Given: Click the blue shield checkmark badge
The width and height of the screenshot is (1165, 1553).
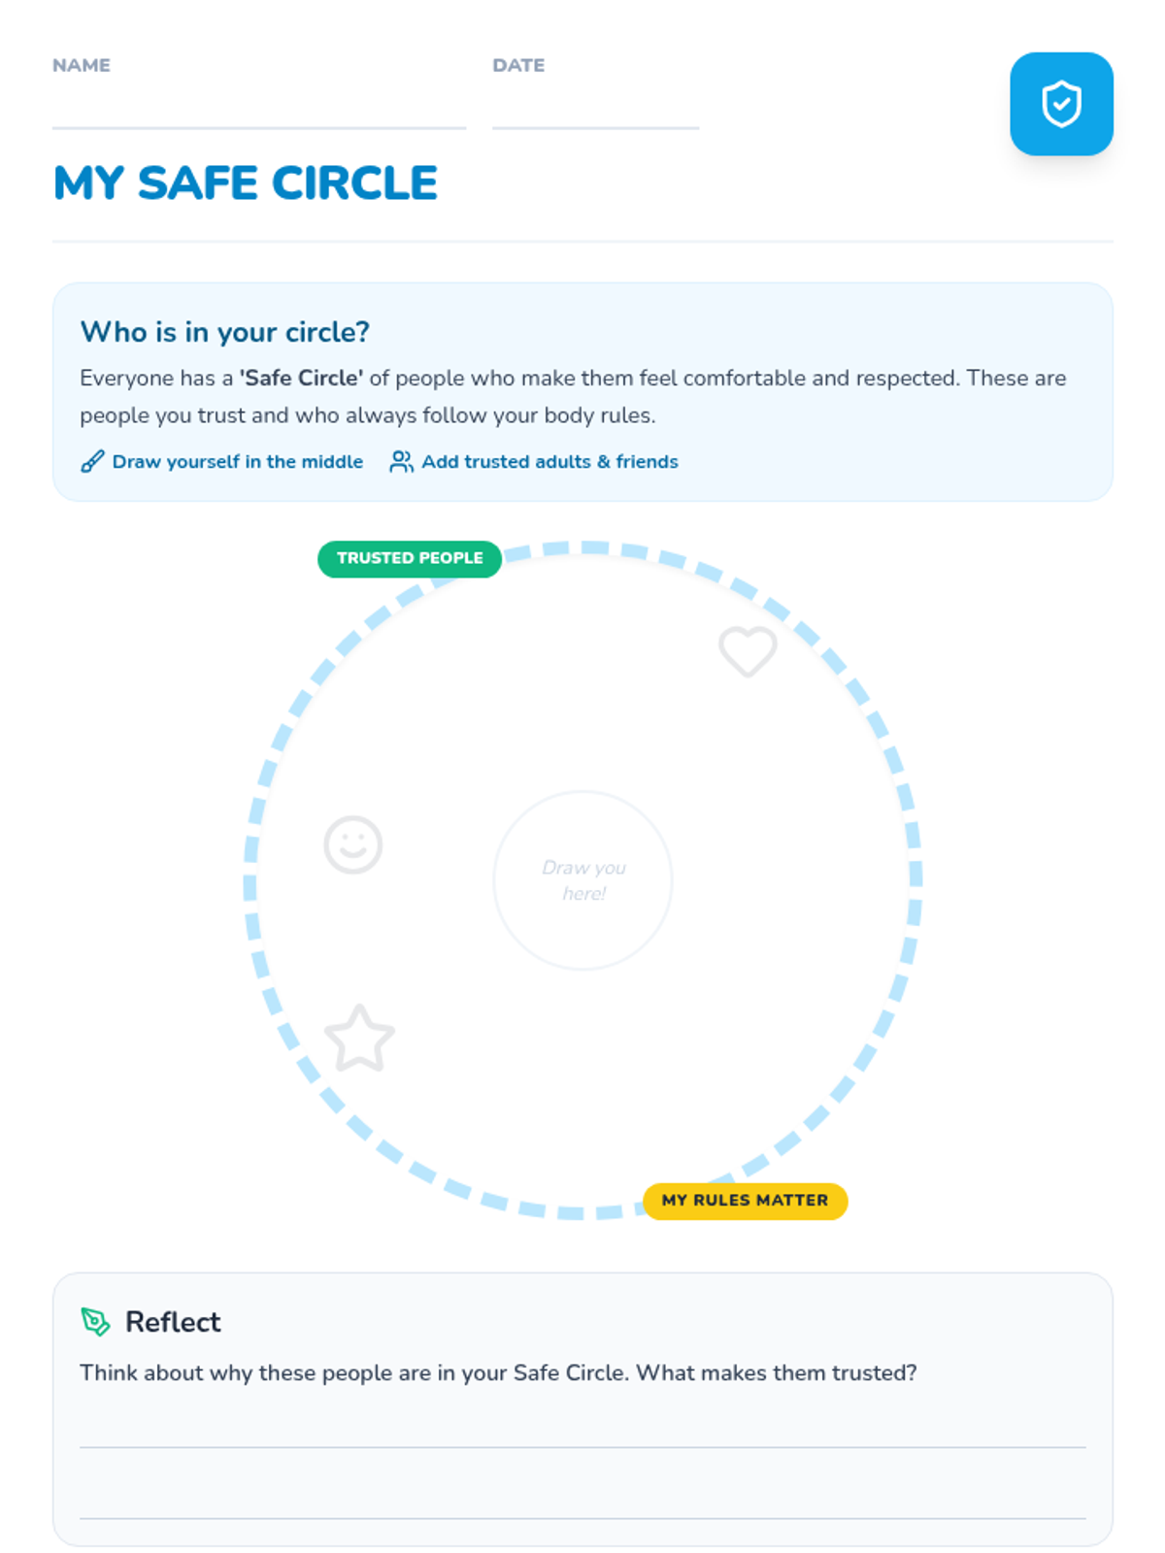Looking at the screenshot, I should (x=1061, y=104).
